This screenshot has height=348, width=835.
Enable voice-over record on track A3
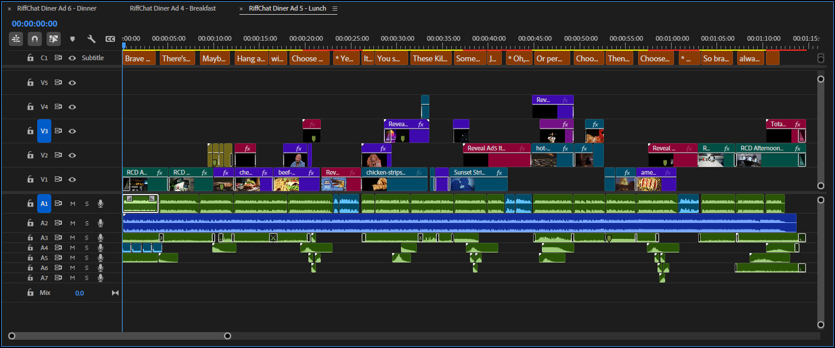101,238
